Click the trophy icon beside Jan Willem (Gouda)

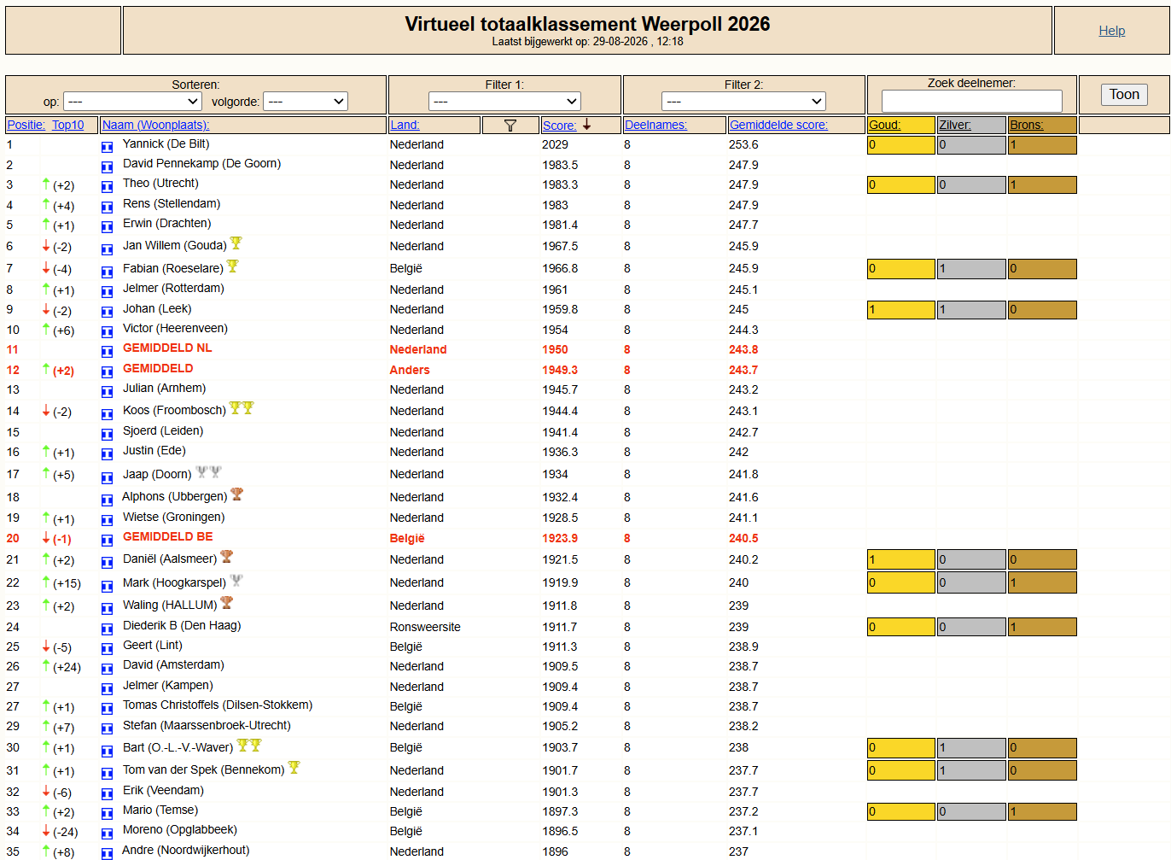[236, 243]
